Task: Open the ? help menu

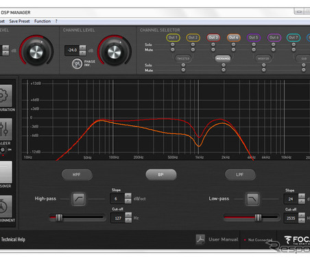Action: [x=56, y=21]
